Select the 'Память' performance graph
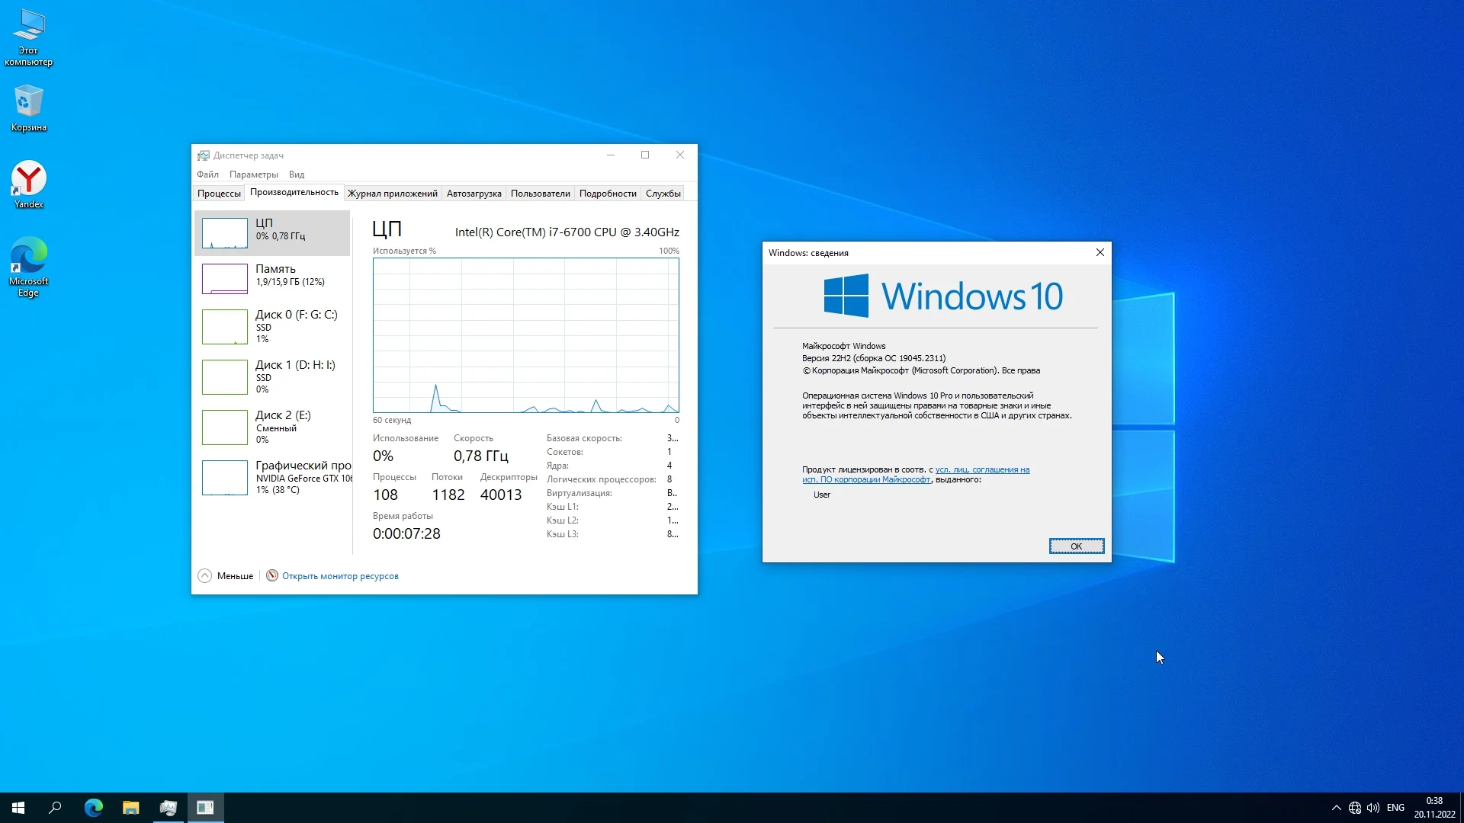This screenshot has height=823, width=1464. (272, 278)
